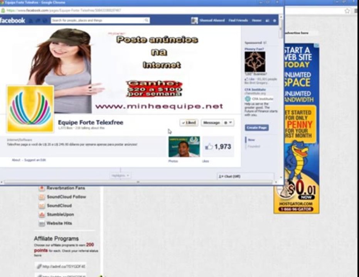359x277 pixels.
Task: Click into the Facebook search box
Action: 98,20
